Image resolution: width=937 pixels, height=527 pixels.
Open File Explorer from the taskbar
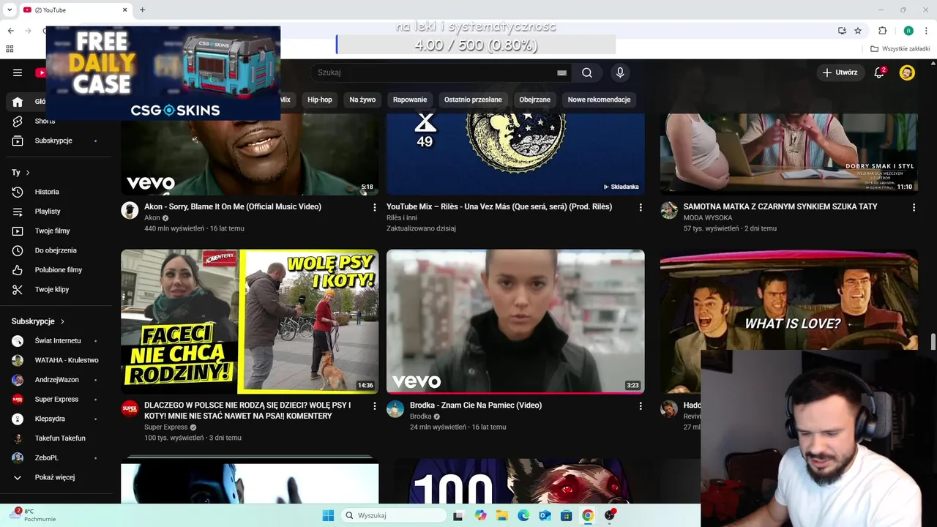click(x=501, y=515)
